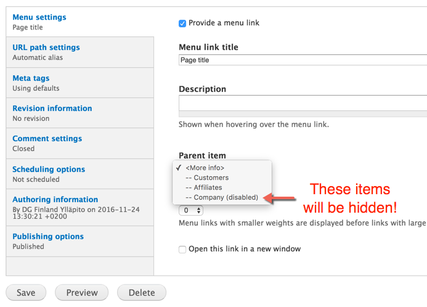Click the Menu link title field
The image size is (427, 307).
303,60
